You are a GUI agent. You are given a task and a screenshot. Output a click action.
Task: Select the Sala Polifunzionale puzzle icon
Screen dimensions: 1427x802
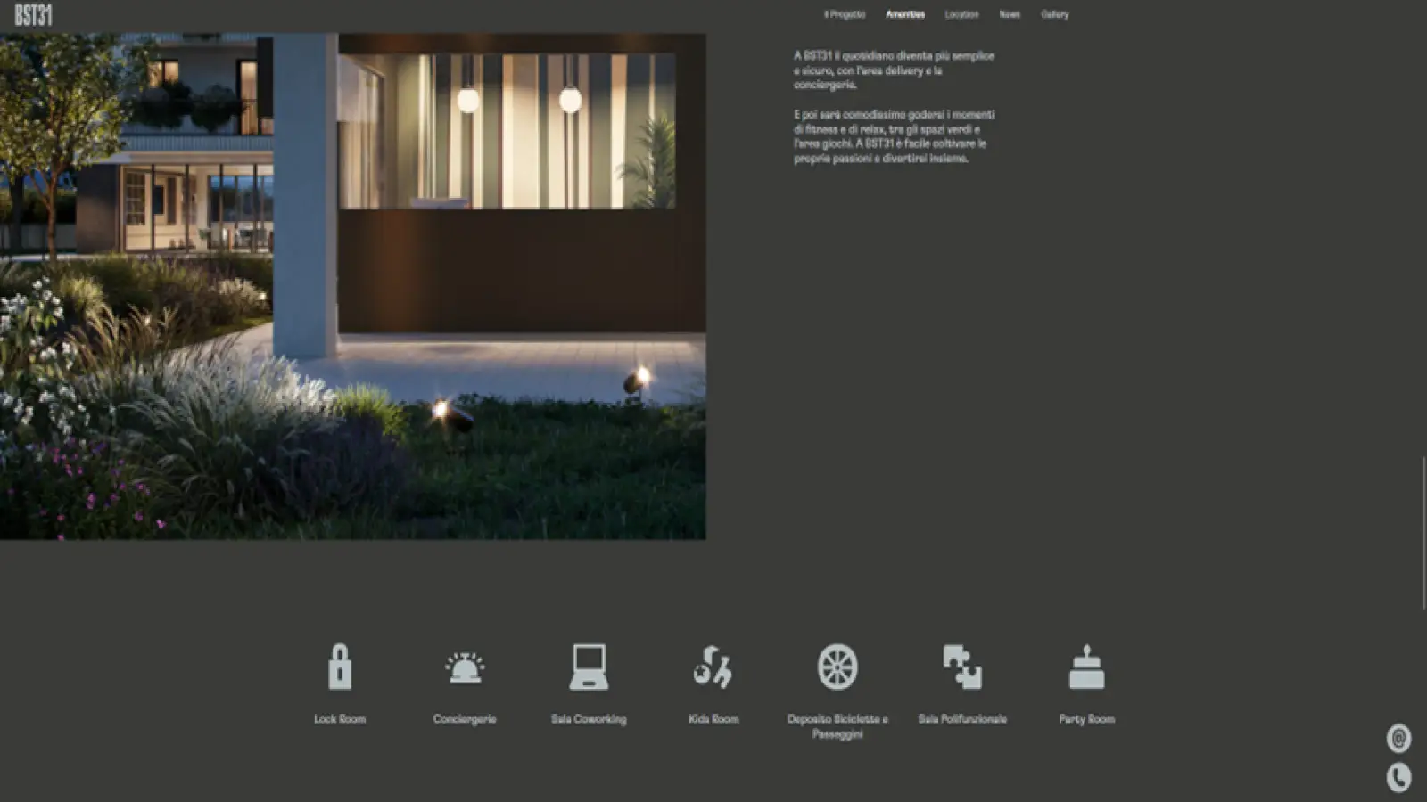tap(962, 667)
